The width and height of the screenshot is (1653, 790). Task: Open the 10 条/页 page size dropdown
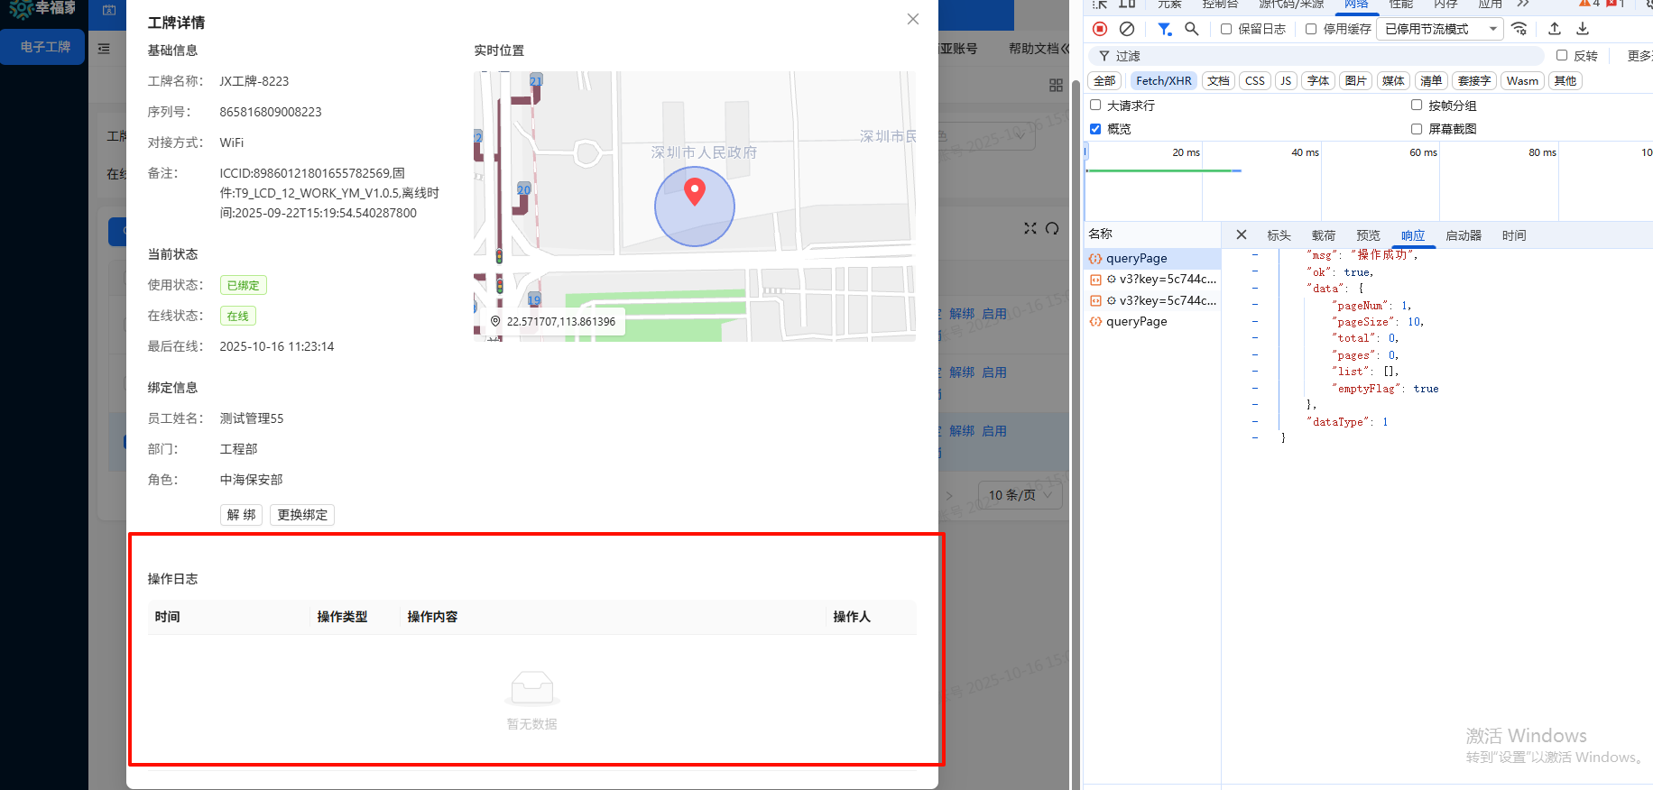click(1020, 495)
